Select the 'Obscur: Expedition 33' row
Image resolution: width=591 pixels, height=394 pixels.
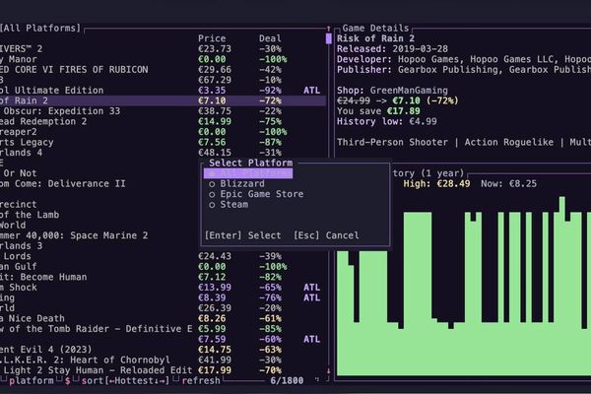163,111
